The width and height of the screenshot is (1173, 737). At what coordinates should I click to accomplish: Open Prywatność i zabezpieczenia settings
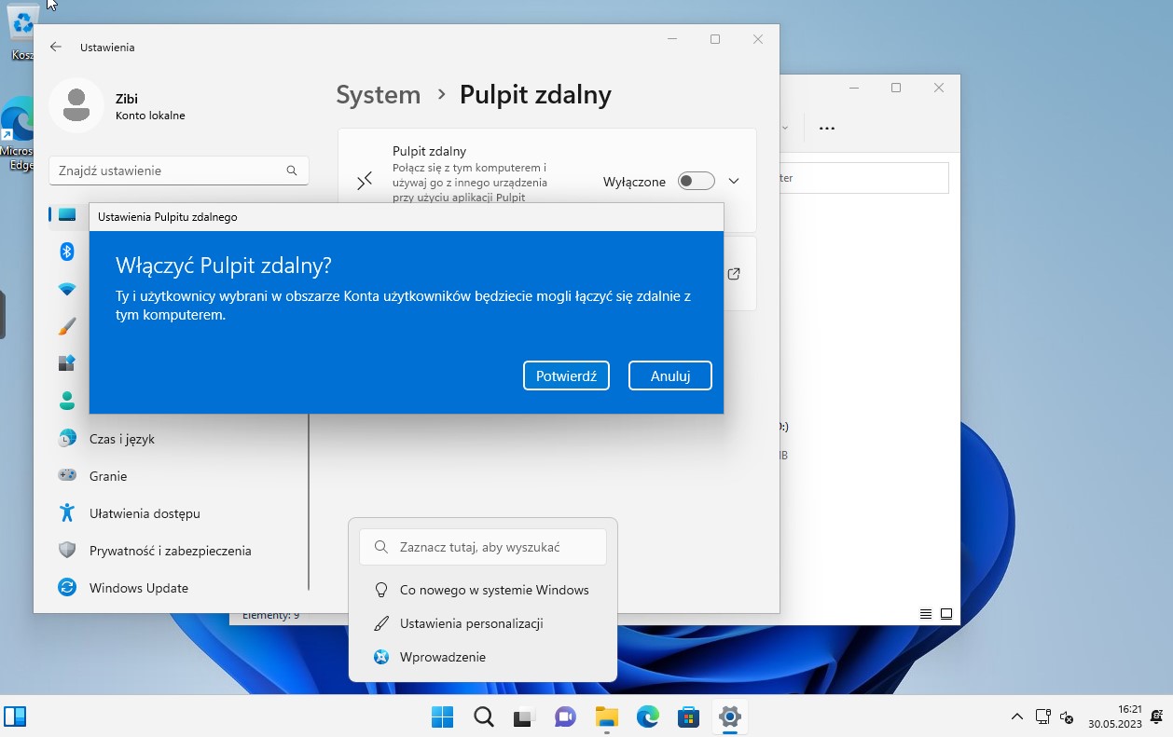point(170,551)
